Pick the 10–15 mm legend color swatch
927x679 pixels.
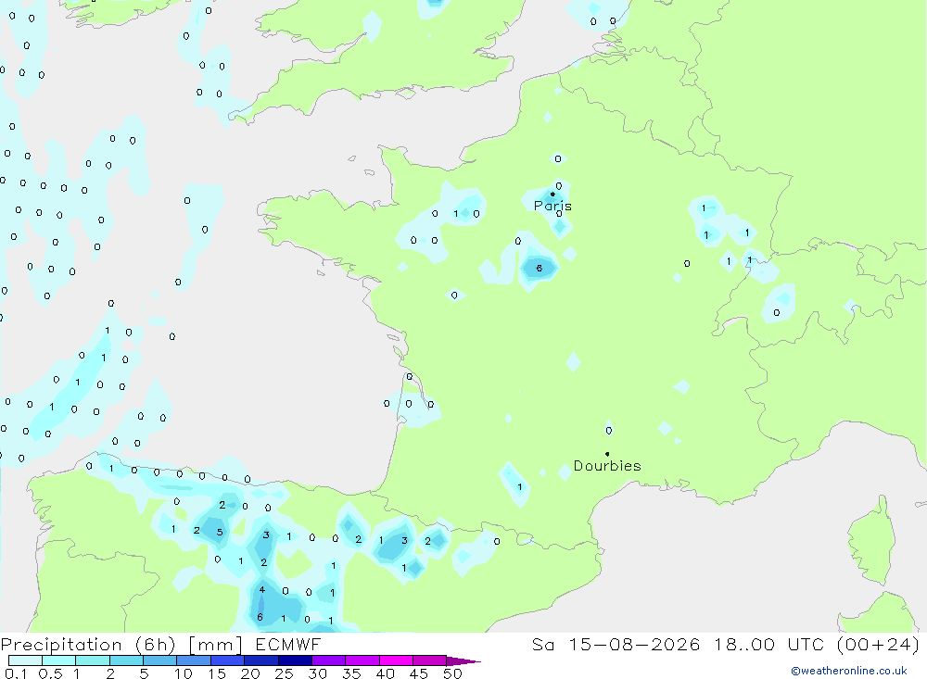(x=194, y=660)
